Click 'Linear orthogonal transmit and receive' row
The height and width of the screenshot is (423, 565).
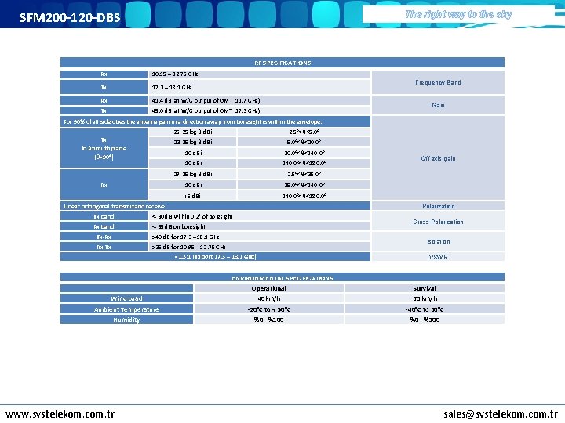tap(215, 206)
